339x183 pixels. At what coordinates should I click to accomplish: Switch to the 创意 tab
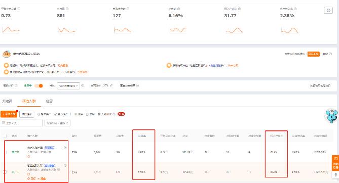click(49, 101)
